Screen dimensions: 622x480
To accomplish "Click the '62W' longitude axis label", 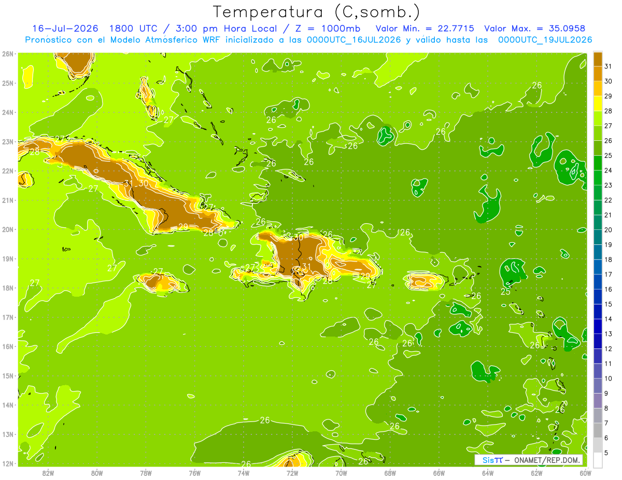I will point(536,473).
